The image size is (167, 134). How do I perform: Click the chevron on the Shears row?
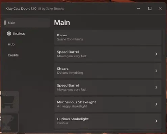coord(156,71)
